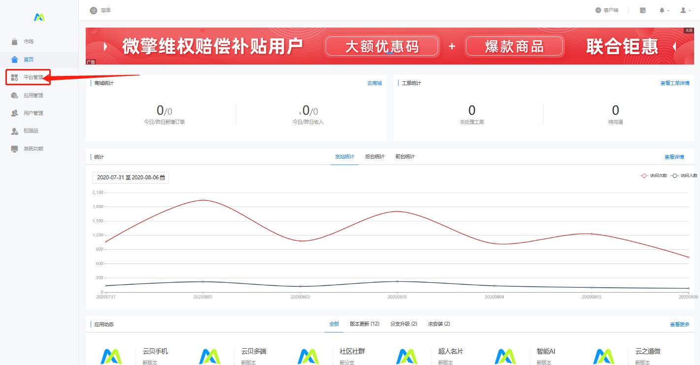Click 超人名片 app logo
700x365 pixels.
click(407, 357)
